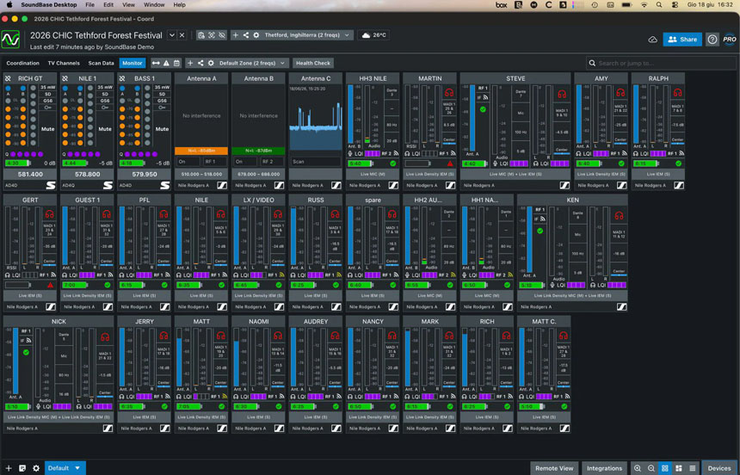Open Thetford location settings gear

[256, 35]
